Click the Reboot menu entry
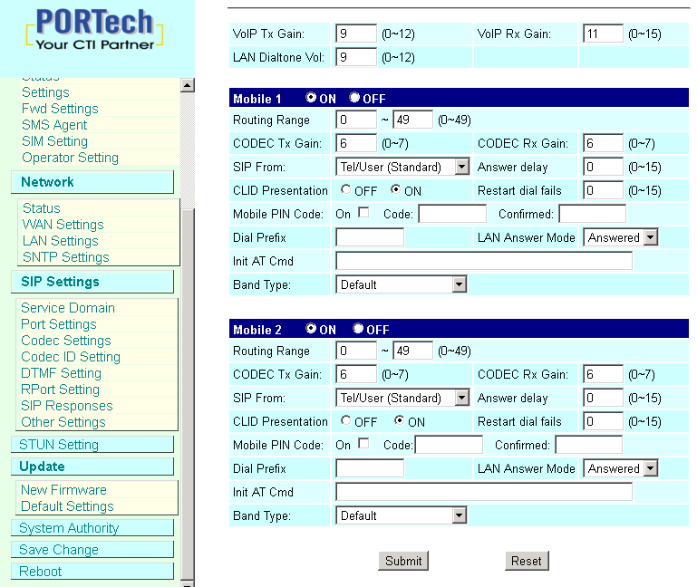This screenshot has width=697, height=587. tap(41, 572)
